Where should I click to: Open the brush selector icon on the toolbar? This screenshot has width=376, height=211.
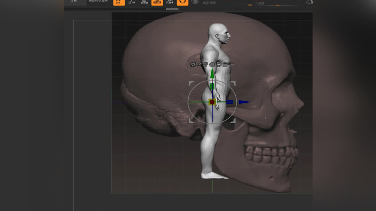(x=182, y=2)
